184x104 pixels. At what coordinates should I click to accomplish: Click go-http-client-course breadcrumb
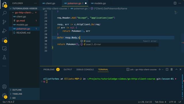click(55, 8)
